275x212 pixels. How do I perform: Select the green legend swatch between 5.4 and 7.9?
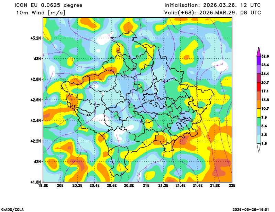(x=258, y=122)
